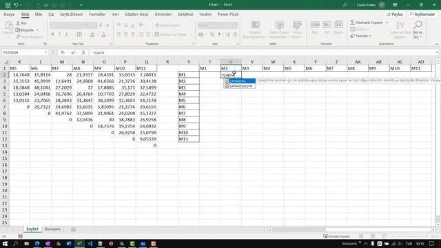
Task: Decrease font size icon
Action: point(107,25)
